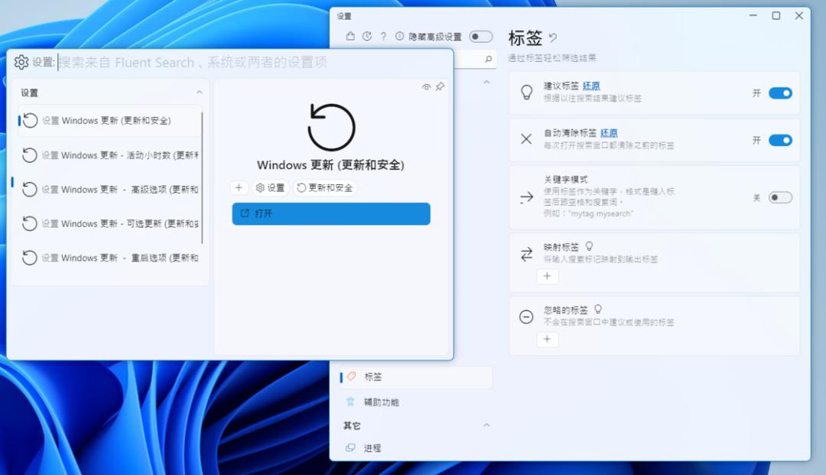Click the magnifier icon in settings search box
The height and width of the screenshot is (475, 826).
[488, 60]
